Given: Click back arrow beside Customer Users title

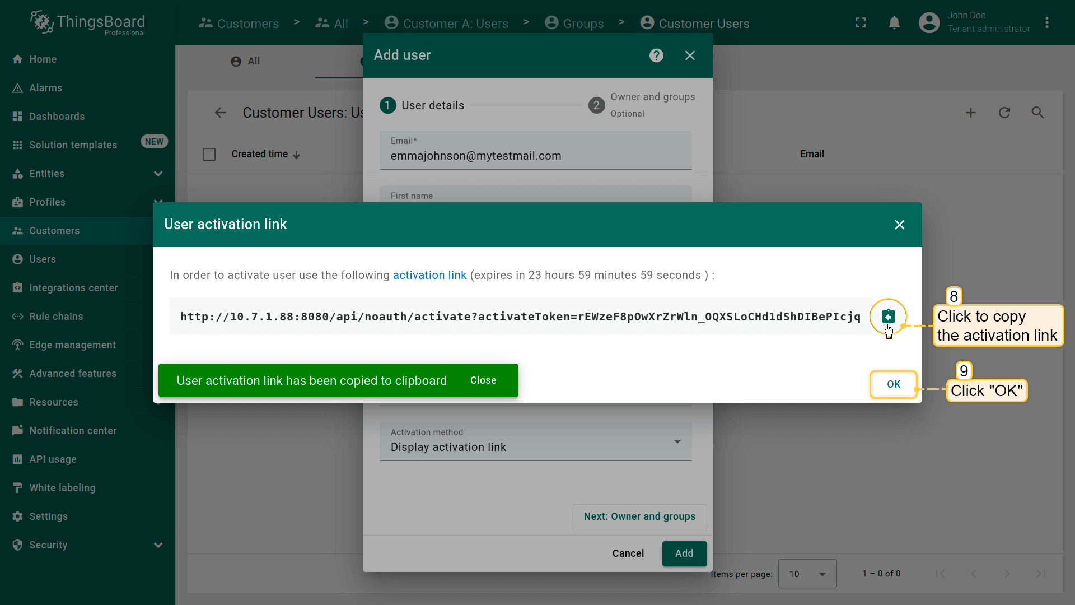Looking at the screenshot, I should click(221, 113).
